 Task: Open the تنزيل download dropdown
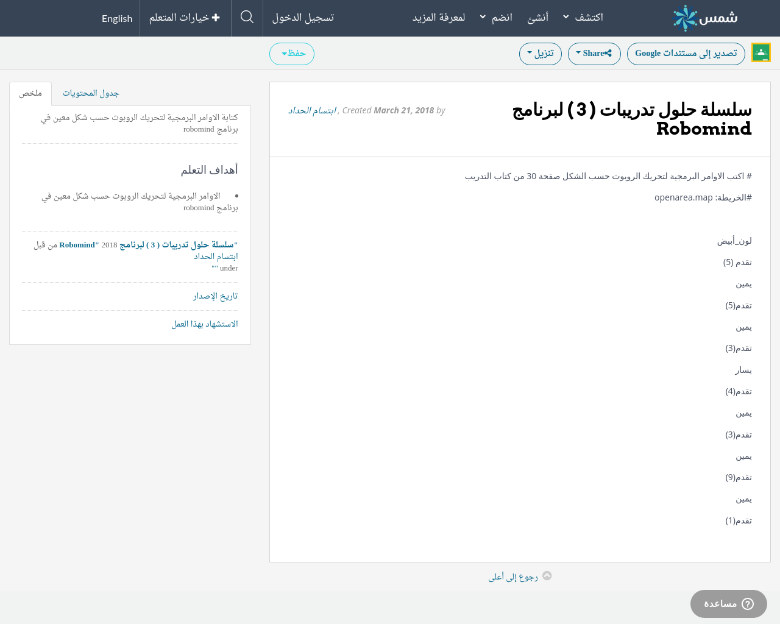pyautogui.click(x=540, y=54)
